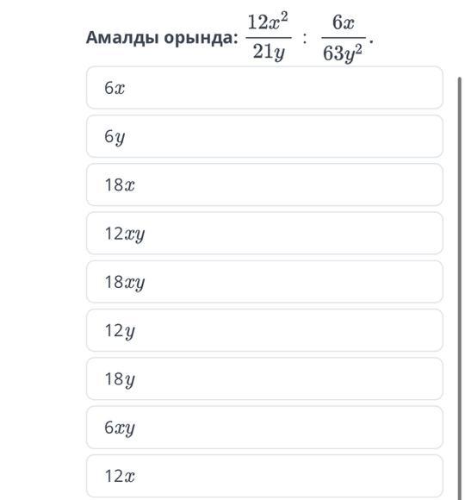
Task: Pick the 18xy answer option
Action: pyautogui.click(x=264, y=282)
